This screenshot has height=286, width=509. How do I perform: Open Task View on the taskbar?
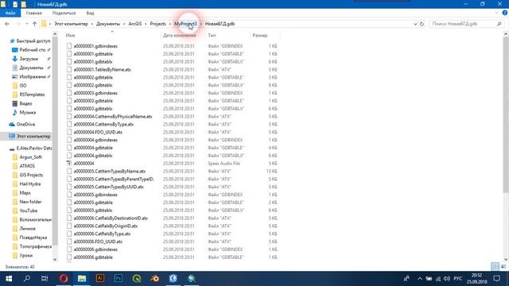click(x=45, y=279)
